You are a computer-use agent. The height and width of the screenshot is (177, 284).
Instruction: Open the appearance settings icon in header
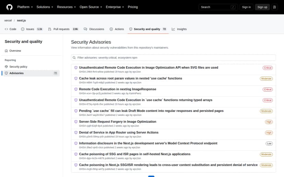click(x=274, y=7)
